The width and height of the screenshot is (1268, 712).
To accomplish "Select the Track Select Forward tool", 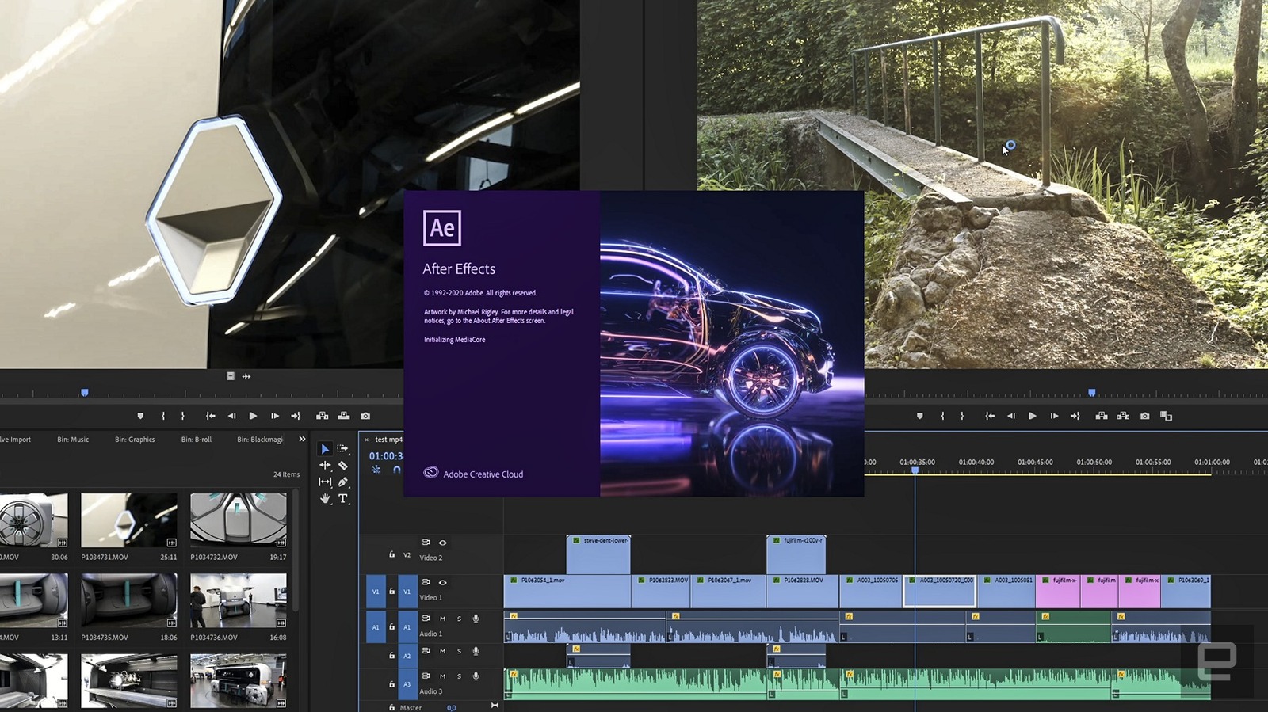I will pos(343,449).
